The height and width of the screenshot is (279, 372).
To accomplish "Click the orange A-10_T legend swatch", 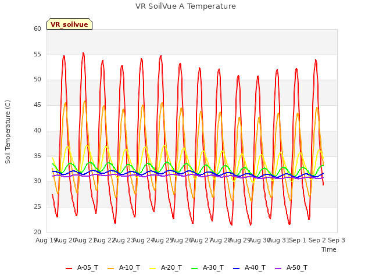I will (x=110, y=269).
